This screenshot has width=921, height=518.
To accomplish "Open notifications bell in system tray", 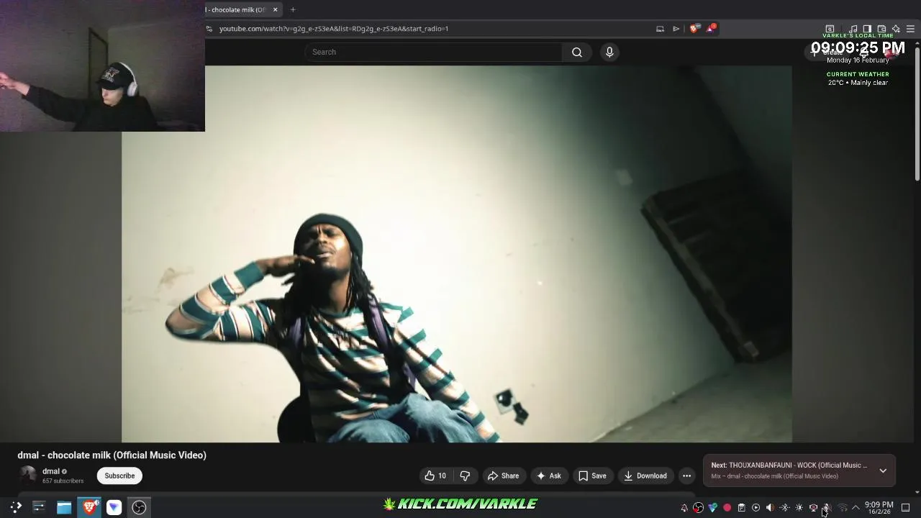I will [x=684, y=508].
